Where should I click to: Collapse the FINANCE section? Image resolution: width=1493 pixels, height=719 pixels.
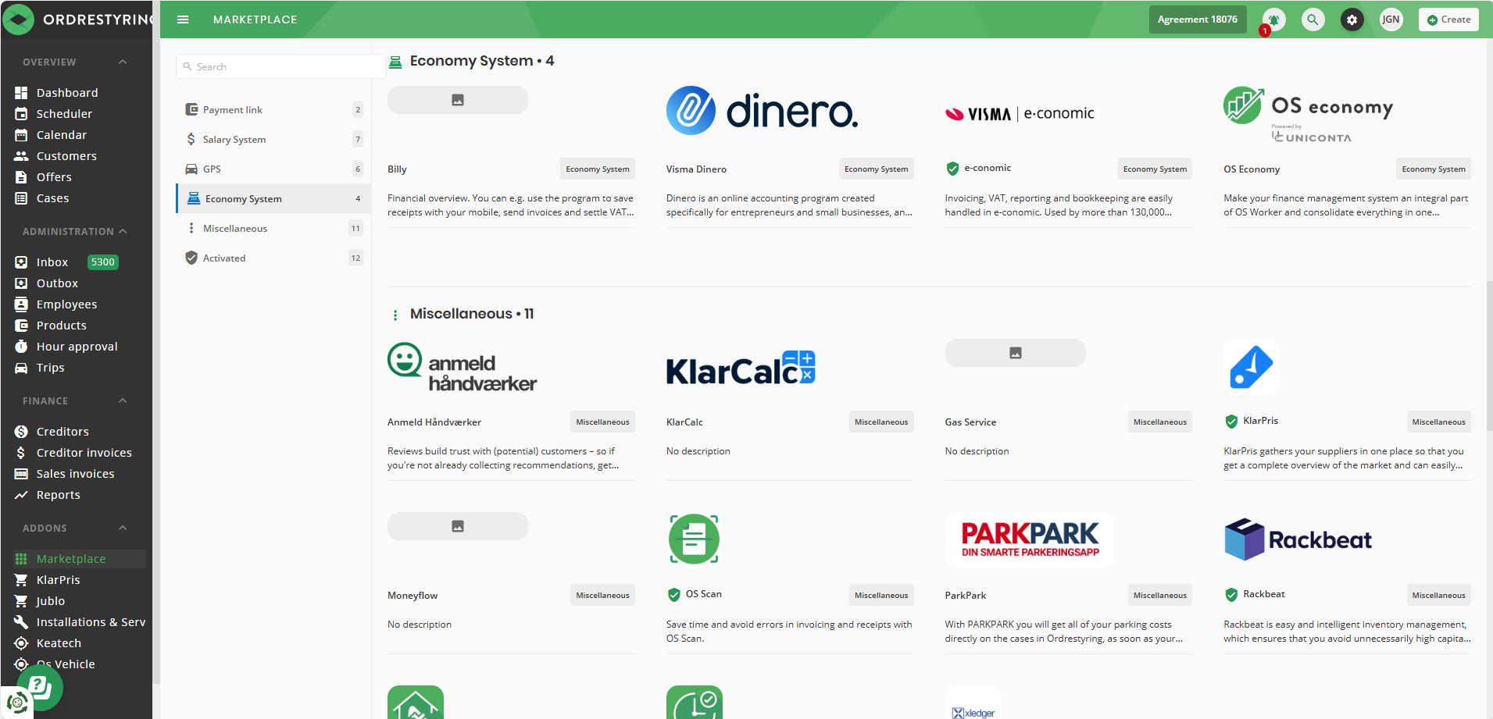pos(123,400)
